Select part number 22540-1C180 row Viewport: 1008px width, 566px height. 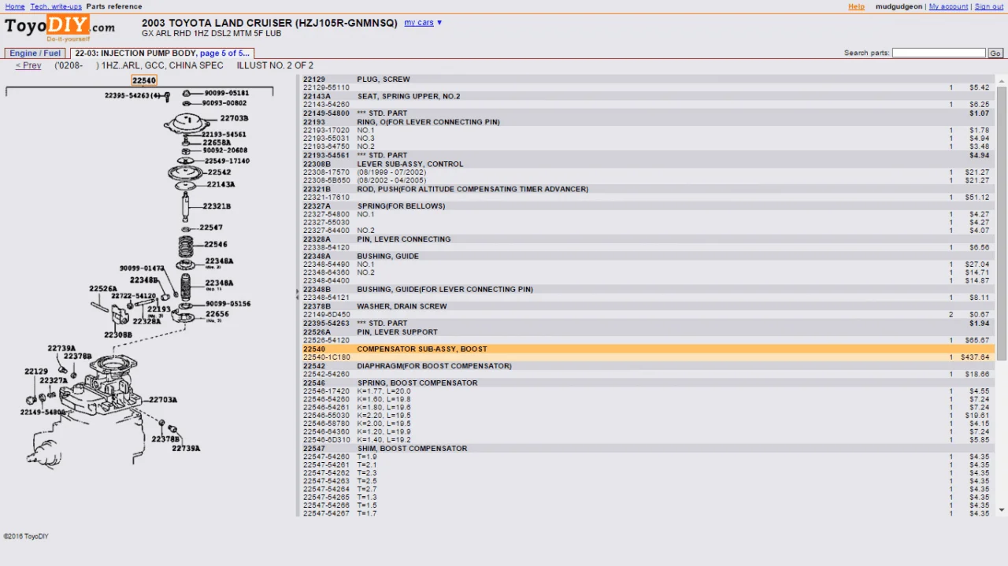(647, 357)
